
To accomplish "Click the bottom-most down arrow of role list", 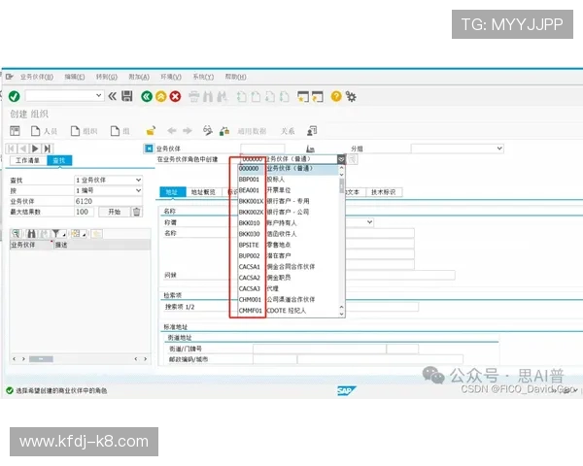I will (x=342, y=315).
